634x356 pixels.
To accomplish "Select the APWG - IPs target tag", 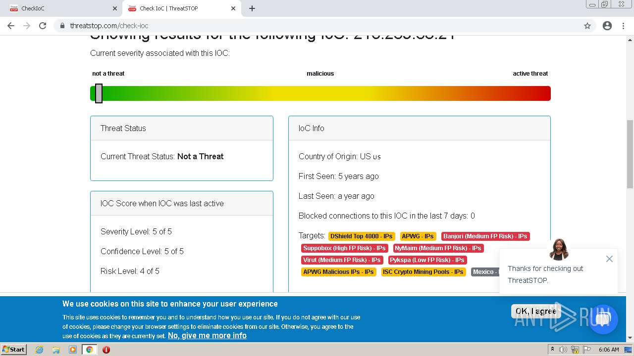I will click(418, 236).
